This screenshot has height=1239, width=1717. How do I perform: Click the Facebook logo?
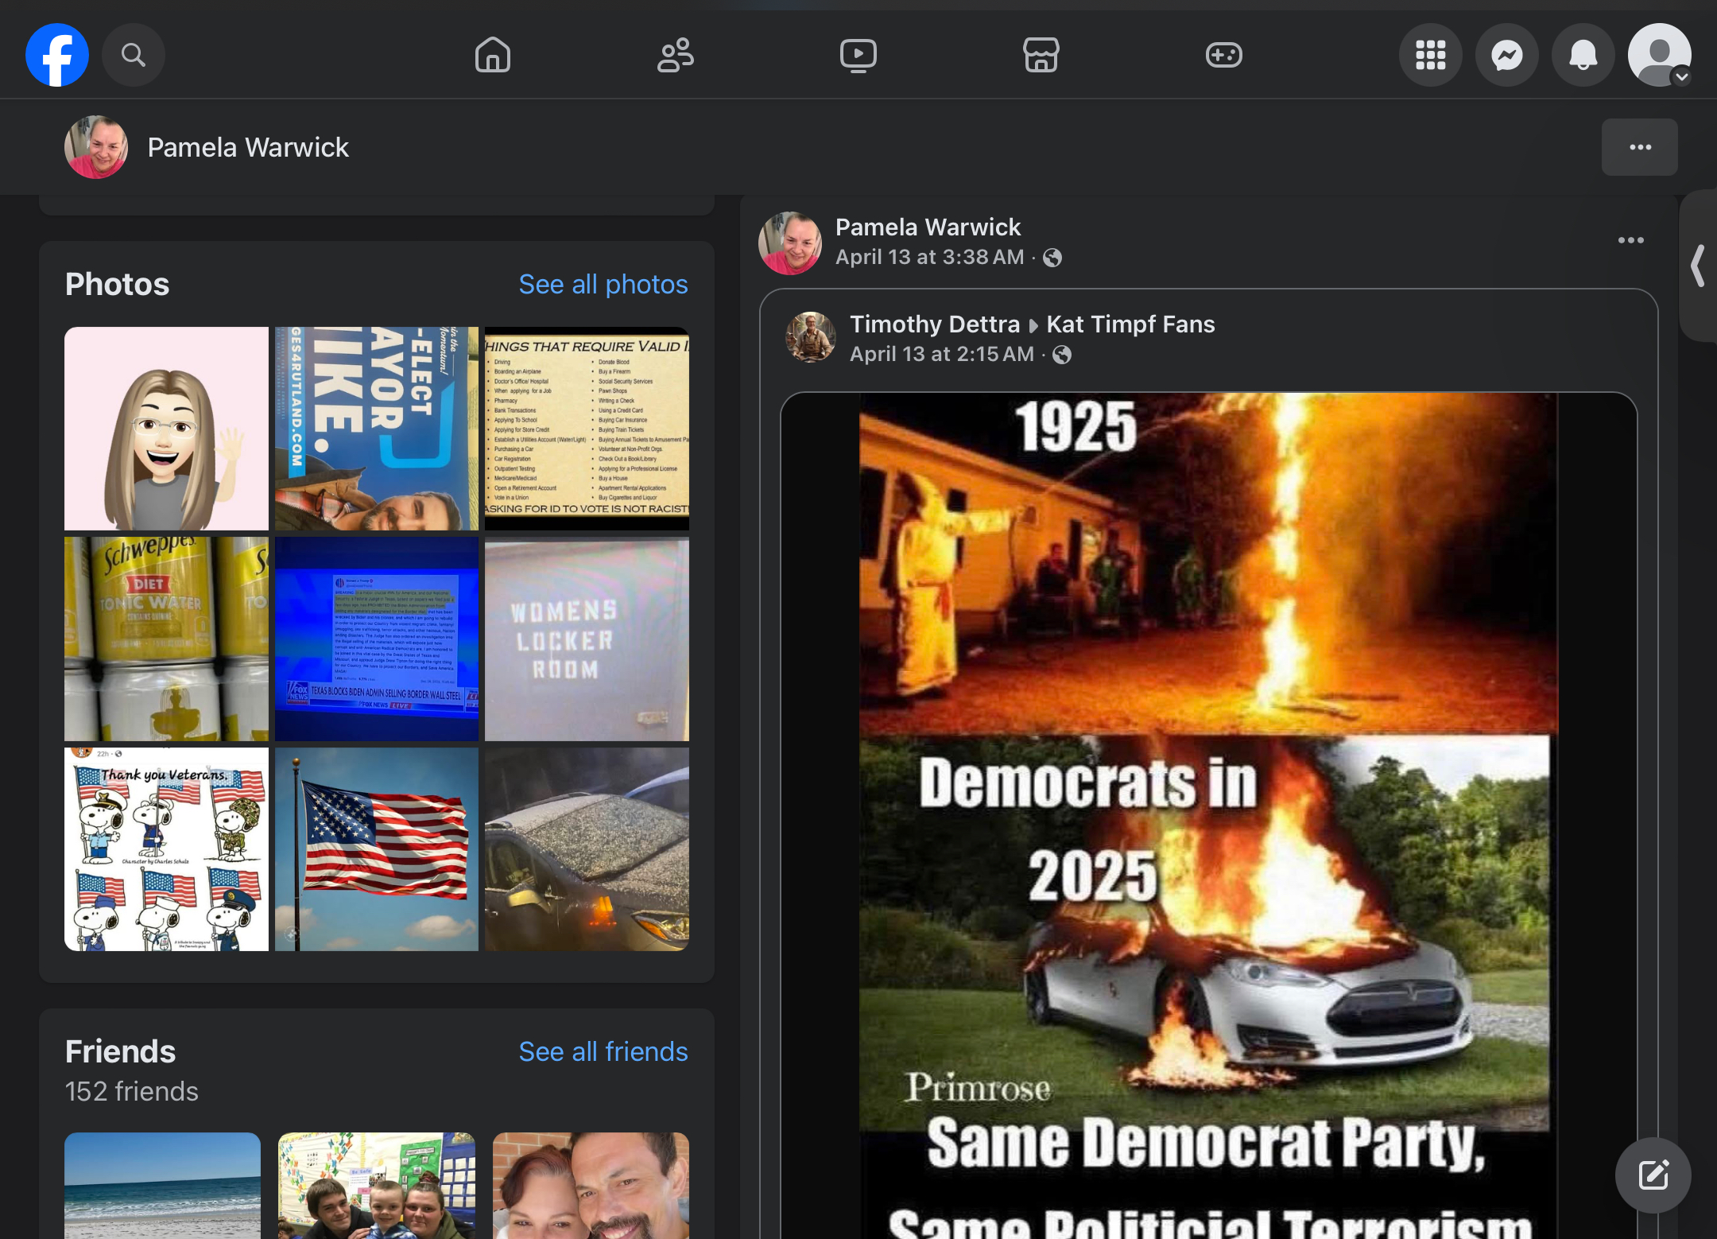(x=57, y=55)
